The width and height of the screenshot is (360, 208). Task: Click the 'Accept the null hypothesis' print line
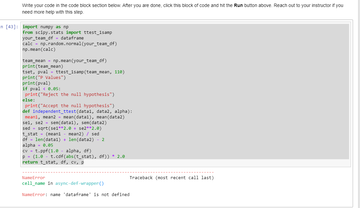(x=69, y=105)
